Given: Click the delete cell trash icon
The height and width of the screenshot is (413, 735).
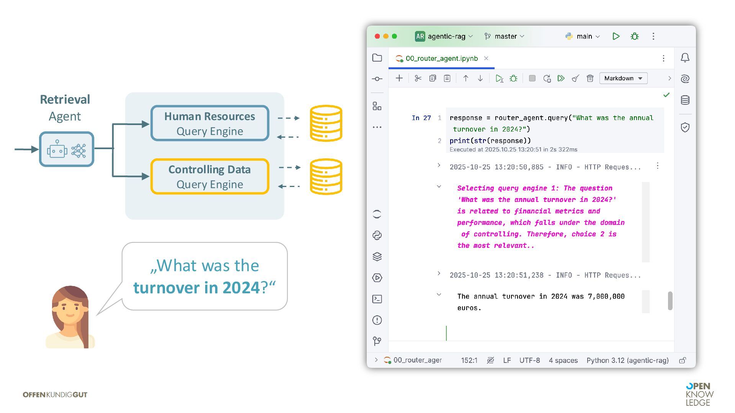Looking at the screenshot, I should (x=590, y=78).
